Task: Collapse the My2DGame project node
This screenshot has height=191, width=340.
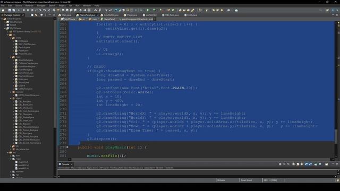Action: pos(5,28)
